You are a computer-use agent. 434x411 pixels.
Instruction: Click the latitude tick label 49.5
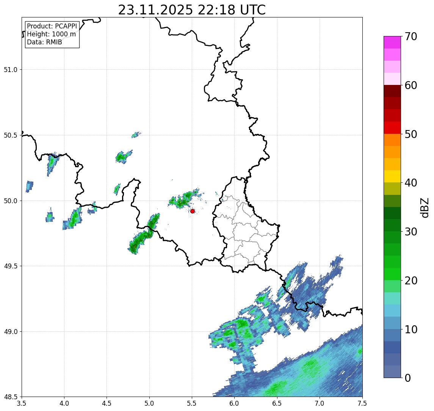(x=11, y=266)
